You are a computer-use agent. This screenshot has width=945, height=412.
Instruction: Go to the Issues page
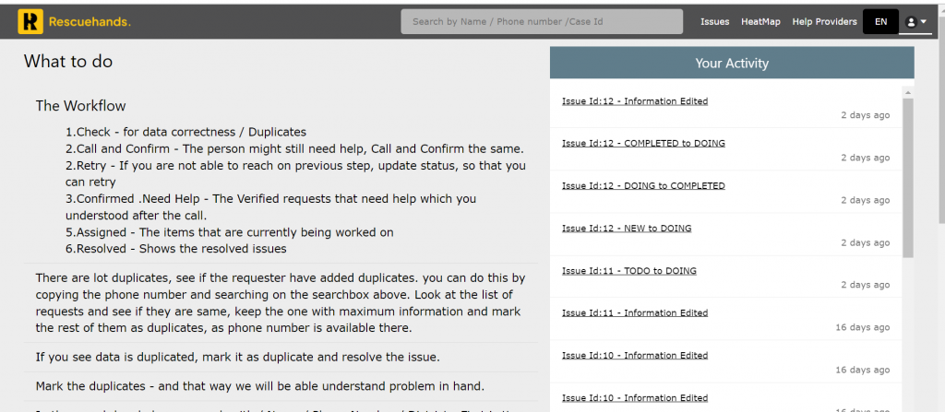pyautogui.click(x=714, y=21)
